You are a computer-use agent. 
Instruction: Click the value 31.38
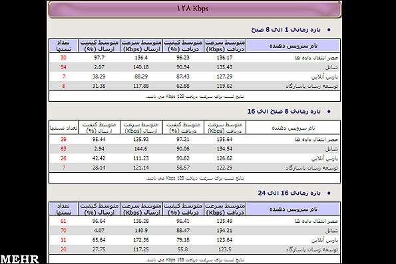click(99, 86)
